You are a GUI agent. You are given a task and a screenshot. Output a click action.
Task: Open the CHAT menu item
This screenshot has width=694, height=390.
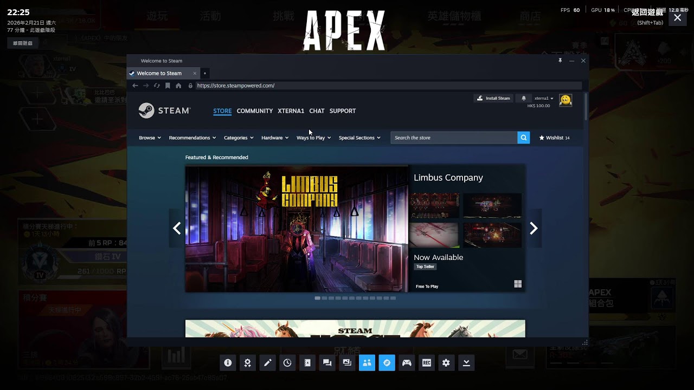[x=317, y=111]
